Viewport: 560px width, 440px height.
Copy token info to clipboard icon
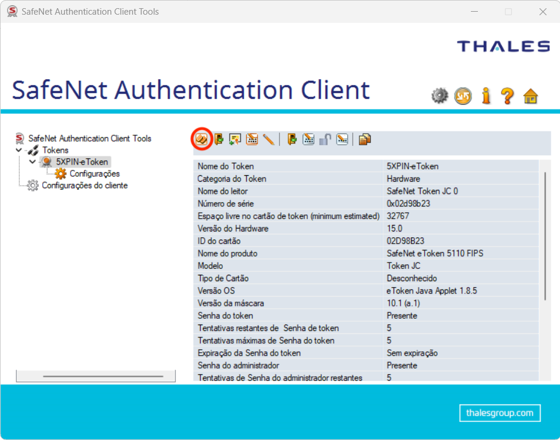pos(365,139)
